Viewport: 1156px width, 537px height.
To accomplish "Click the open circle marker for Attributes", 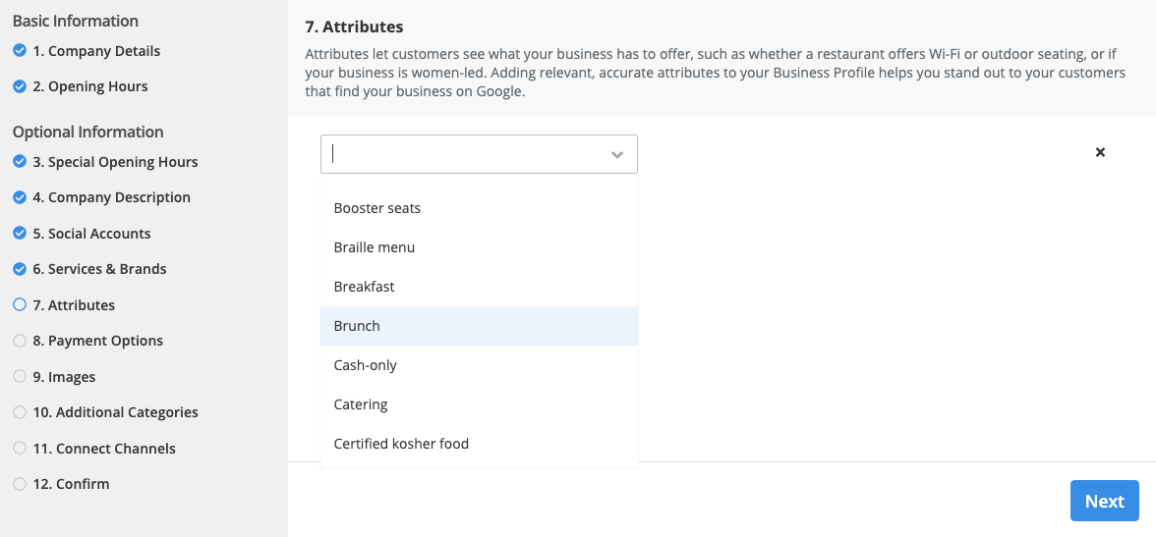I will pyautogui.click(x=20, y=305).
